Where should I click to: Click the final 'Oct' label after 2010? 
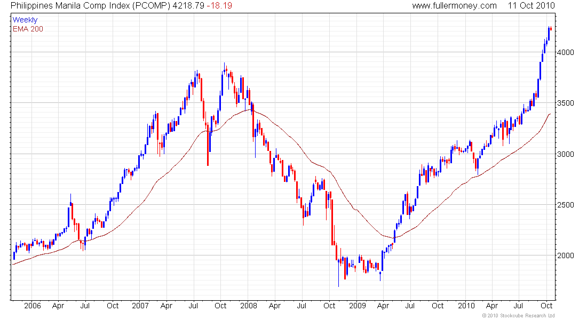(x=546, y=306)
